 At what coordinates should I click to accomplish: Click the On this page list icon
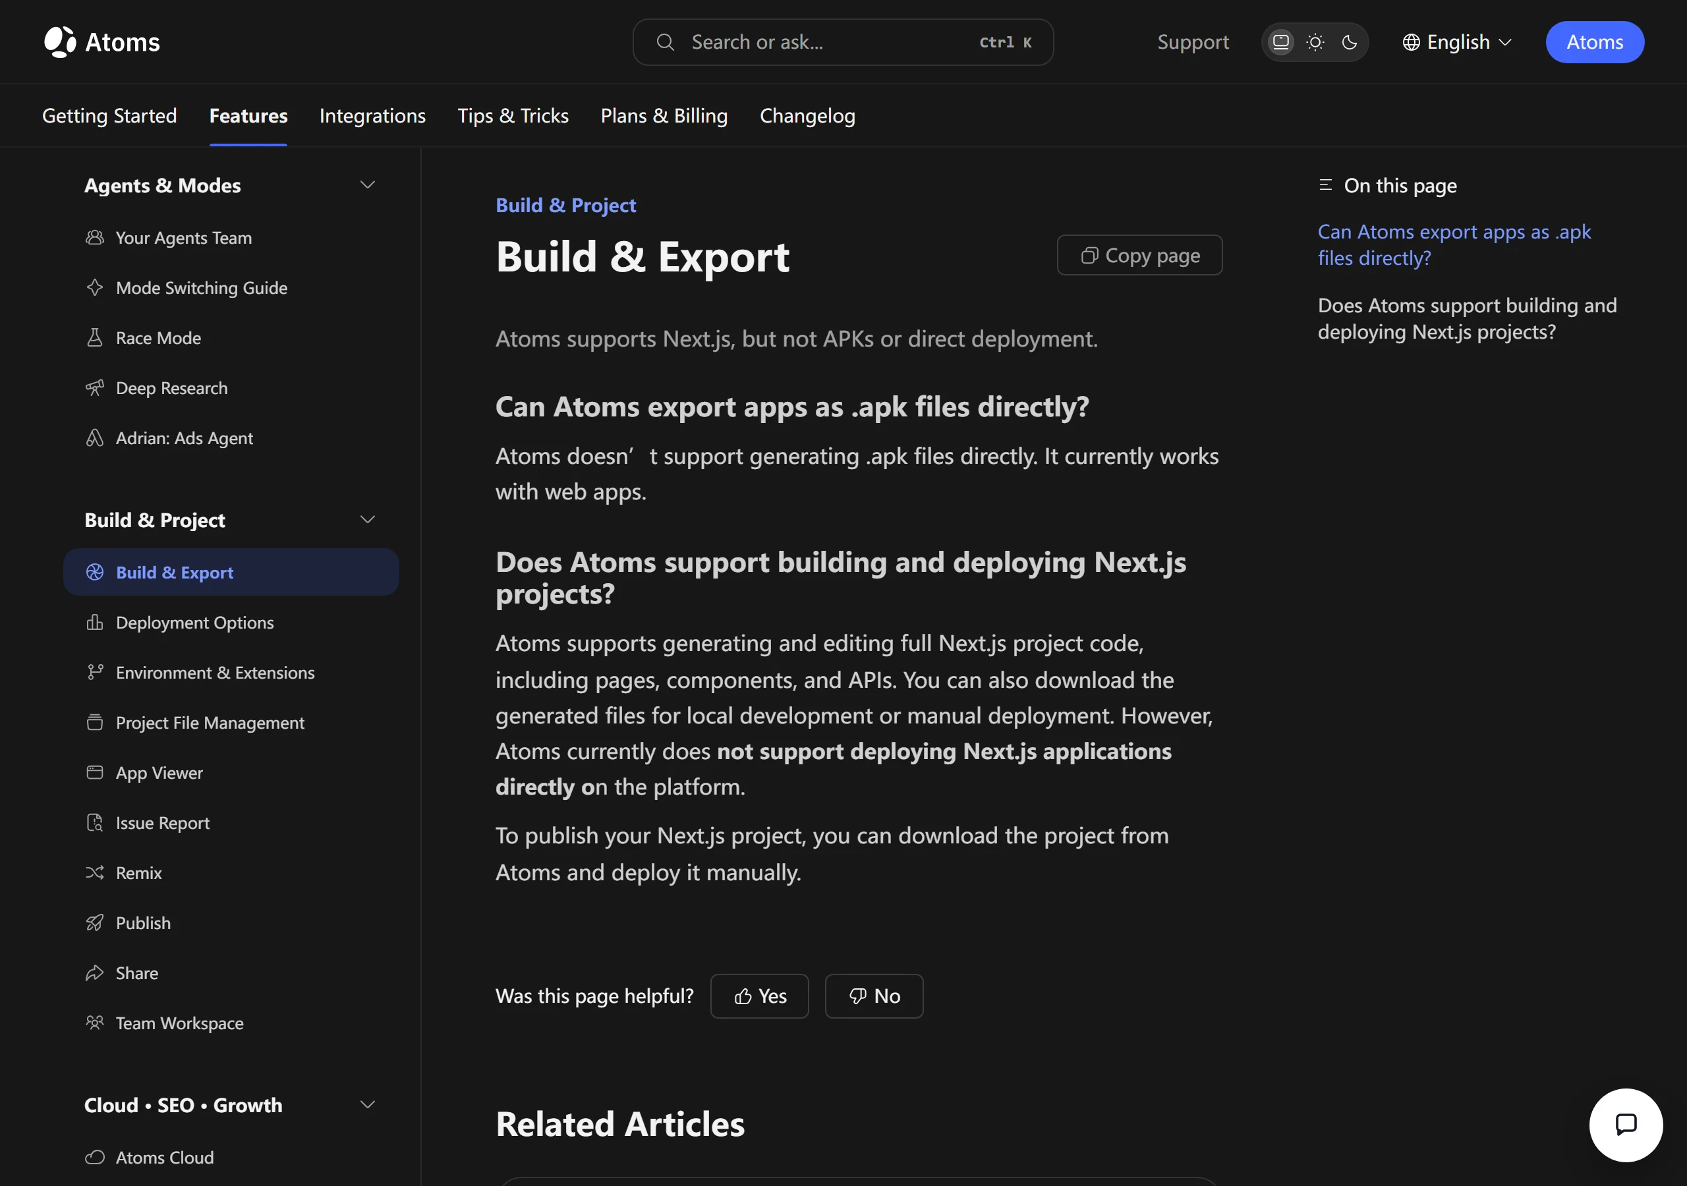(1325, 185)
